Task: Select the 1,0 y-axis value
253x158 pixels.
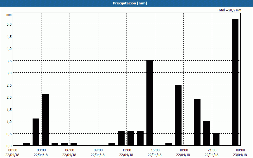Action: click(9, 122)
